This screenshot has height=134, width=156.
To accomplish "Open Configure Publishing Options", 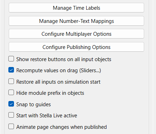I will point(76,47).
